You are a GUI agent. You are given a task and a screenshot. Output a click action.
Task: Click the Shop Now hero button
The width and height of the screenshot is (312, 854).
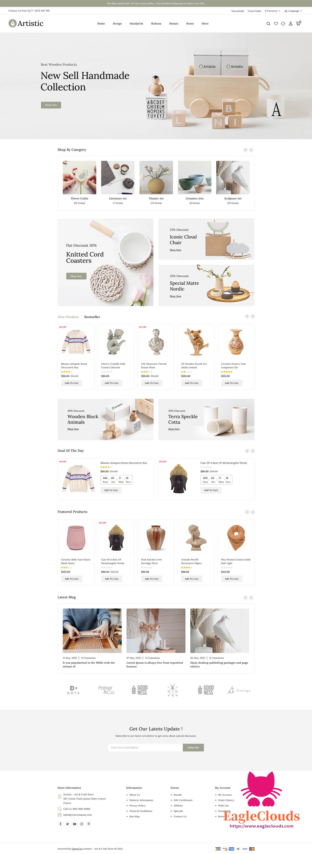pos(51,105)
